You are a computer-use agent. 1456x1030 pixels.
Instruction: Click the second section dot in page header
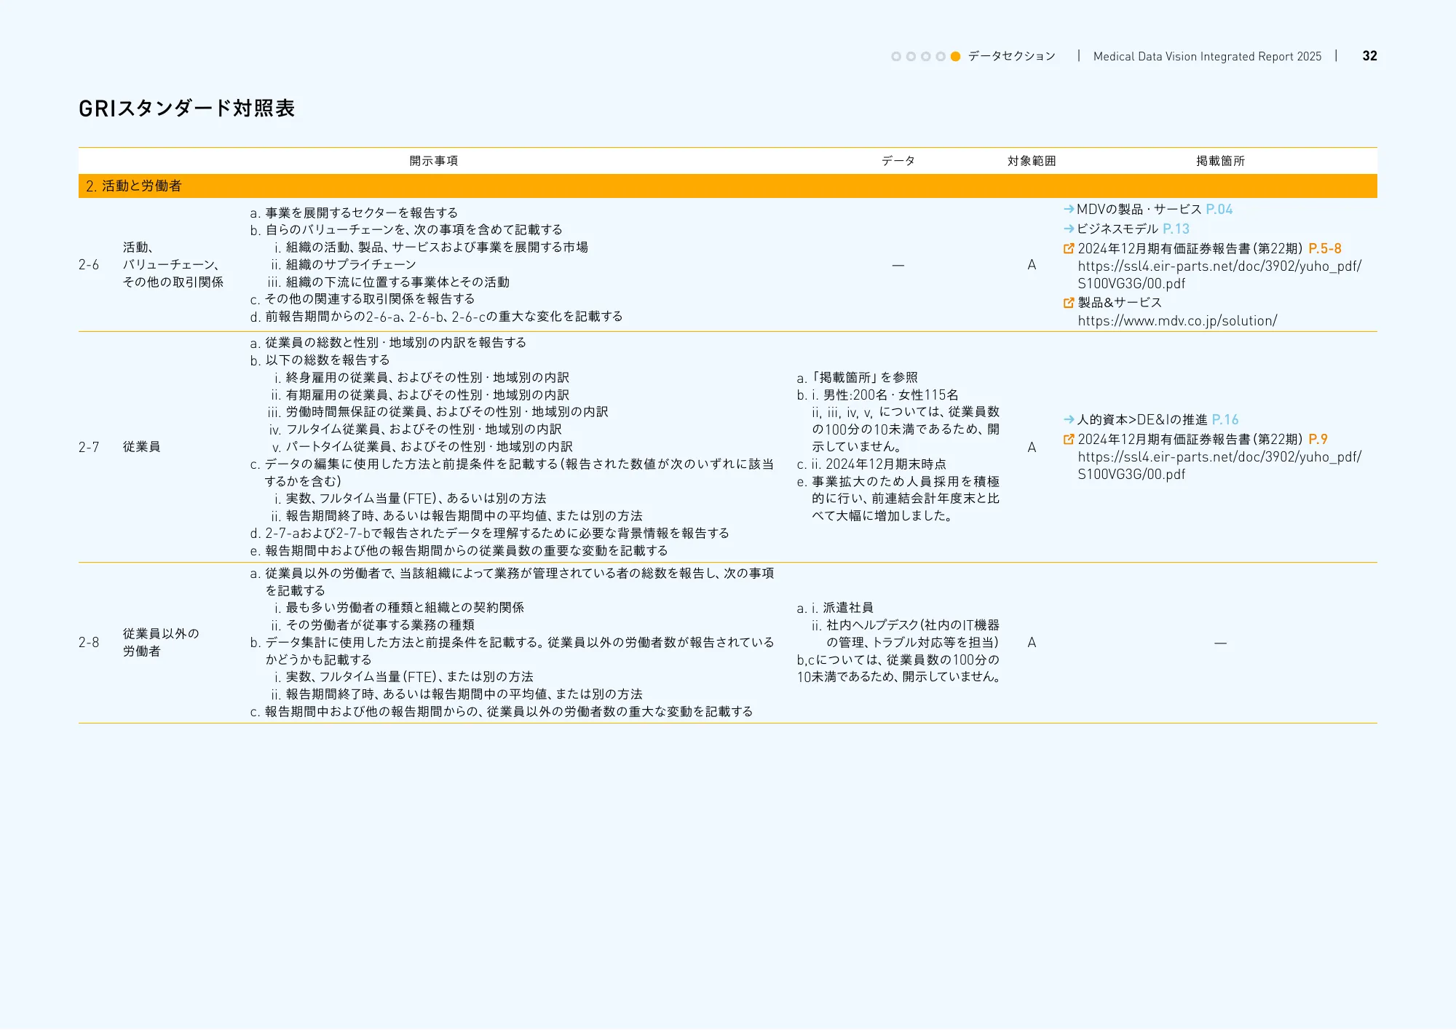[911, 57]
